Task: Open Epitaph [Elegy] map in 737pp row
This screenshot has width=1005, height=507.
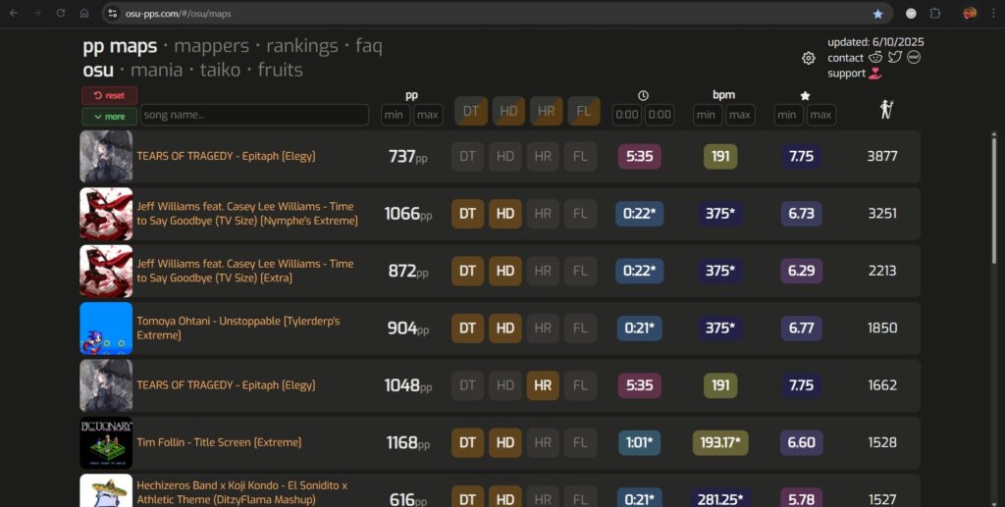Action: coord(227,156)
